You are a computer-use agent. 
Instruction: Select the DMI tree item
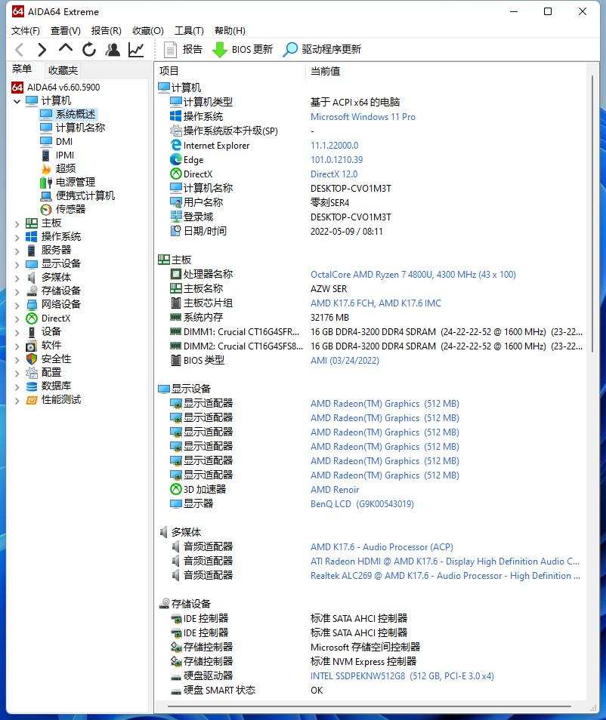click(57, 141)
